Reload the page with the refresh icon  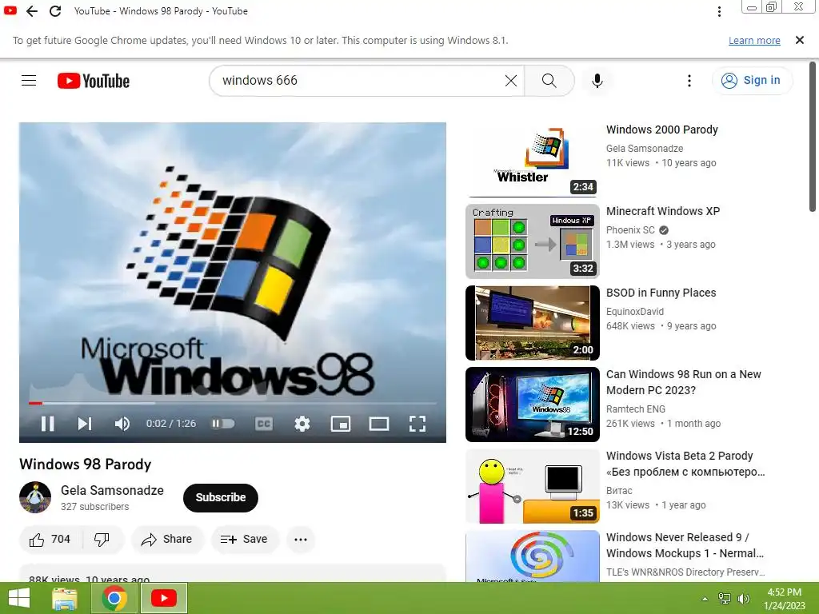coord(55,11)
